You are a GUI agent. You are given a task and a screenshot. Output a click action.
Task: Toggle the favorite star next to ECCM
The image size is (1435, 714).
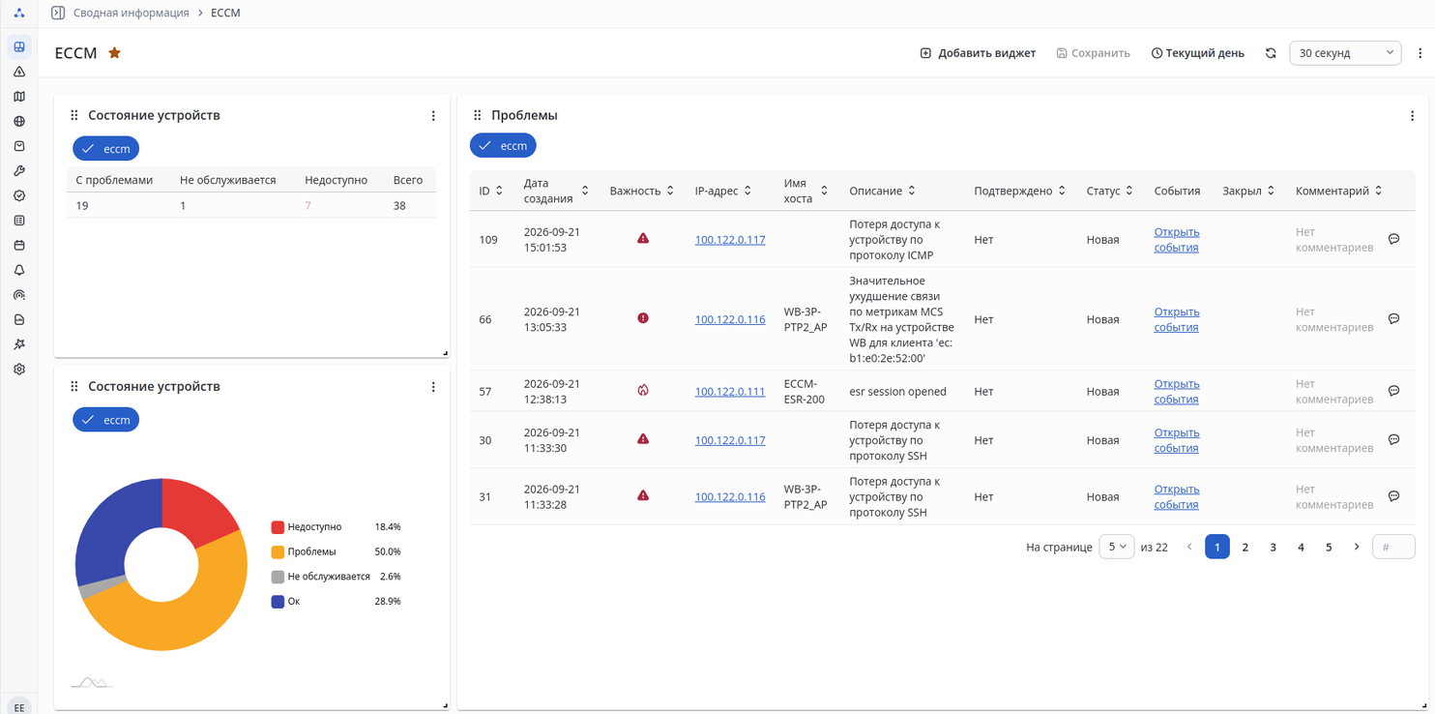pyautogui.click(x=114, y=53)
